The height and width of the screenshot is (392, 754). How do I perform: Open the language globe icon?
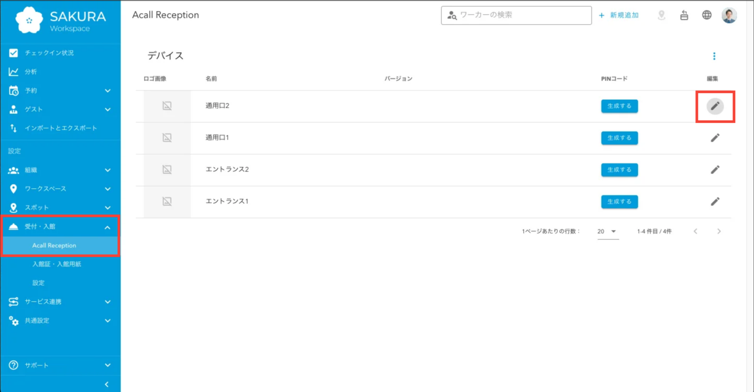pyautogui.click(x=707, y=15)
